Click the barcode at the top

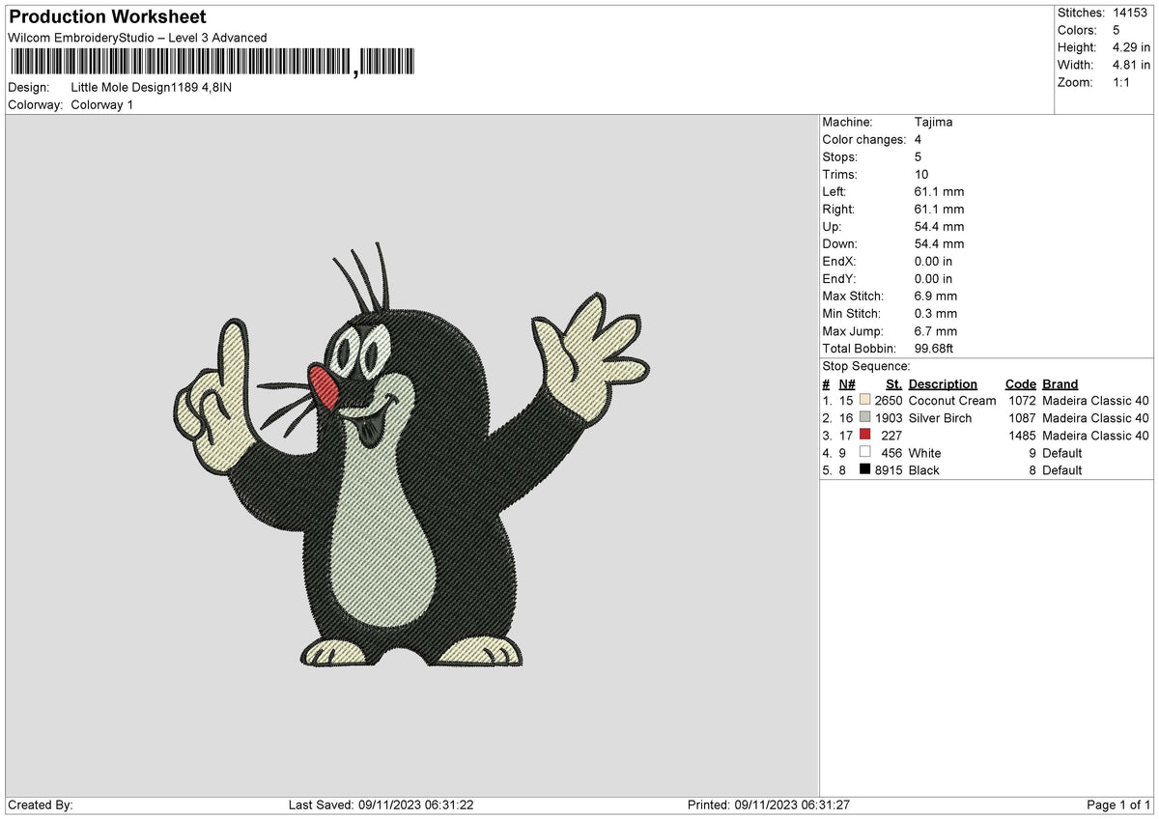click(x=212, y=63)
